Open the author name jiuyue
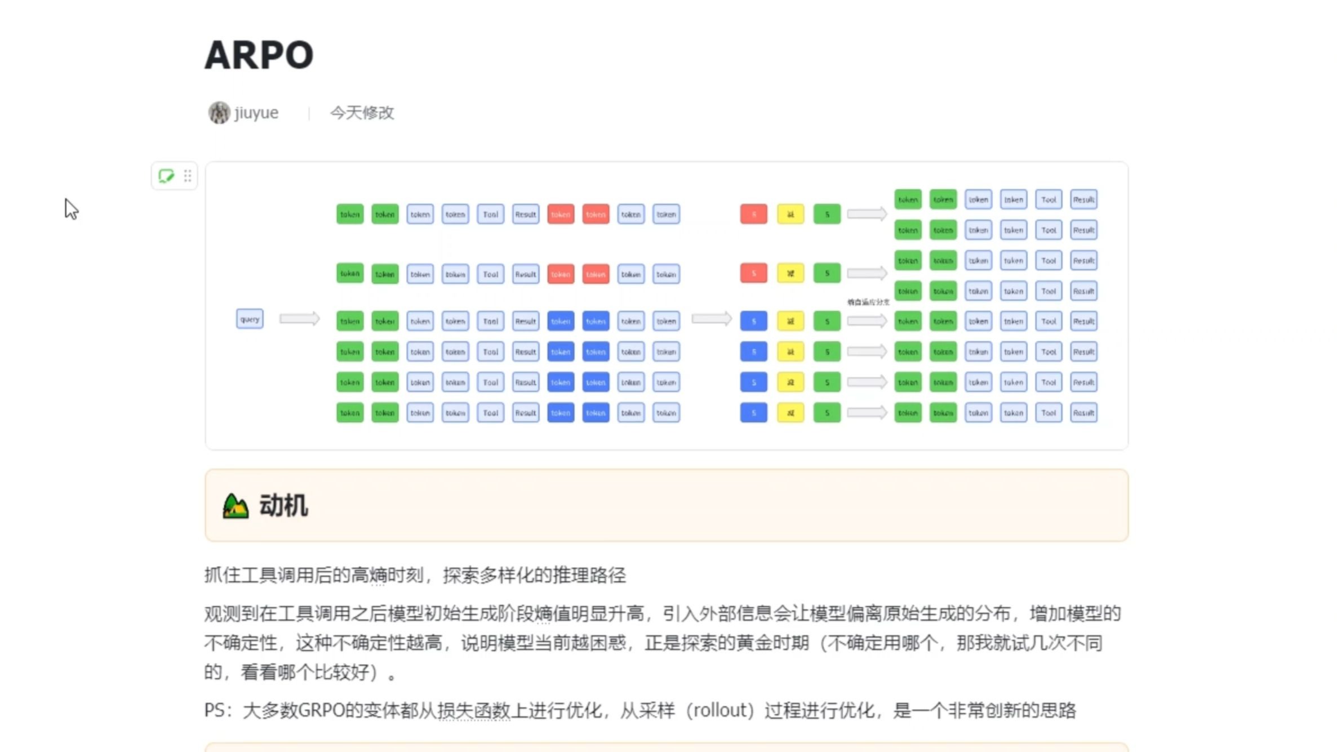Viewport: 1337px width, 752px height. point(256,113)
